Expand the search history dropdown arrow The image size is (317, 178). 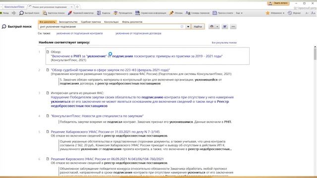(188, 27)
